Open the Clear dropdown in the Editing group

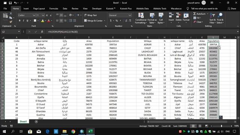click(x=198, y=22)
